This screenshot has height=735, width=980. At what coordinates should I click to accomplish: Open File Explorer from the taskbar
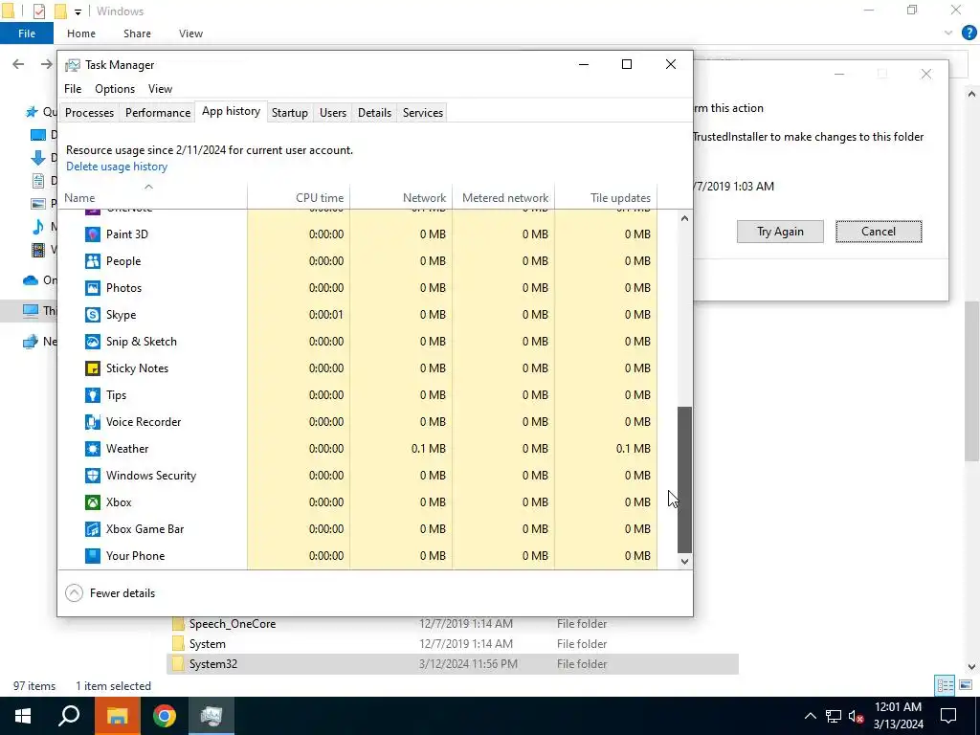117,716
